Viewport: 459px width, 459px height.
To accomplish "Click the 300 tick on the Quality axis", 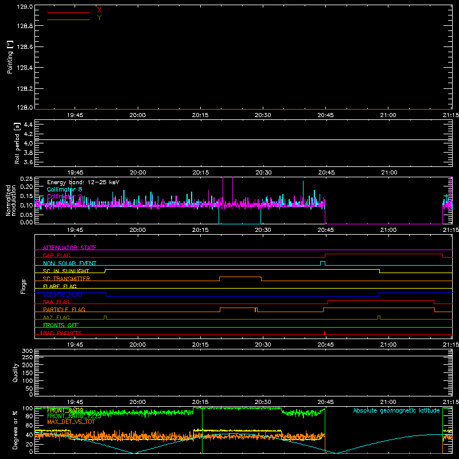I will (x=28, y=351).
